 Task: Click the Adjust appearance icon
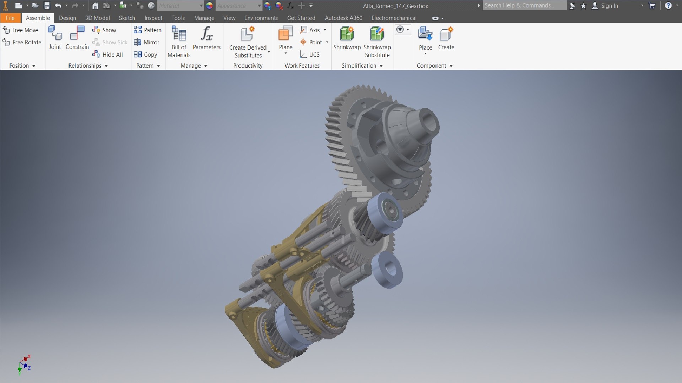coord(267,6)
